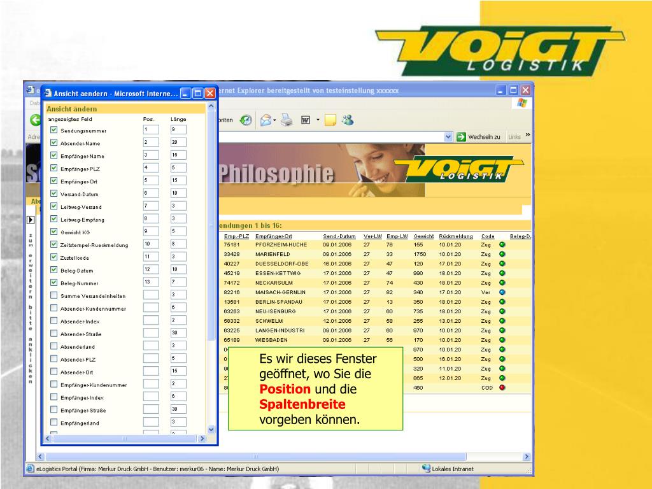
Task: Check the Absender-PLZ checkbox
Action: (53, 359)
